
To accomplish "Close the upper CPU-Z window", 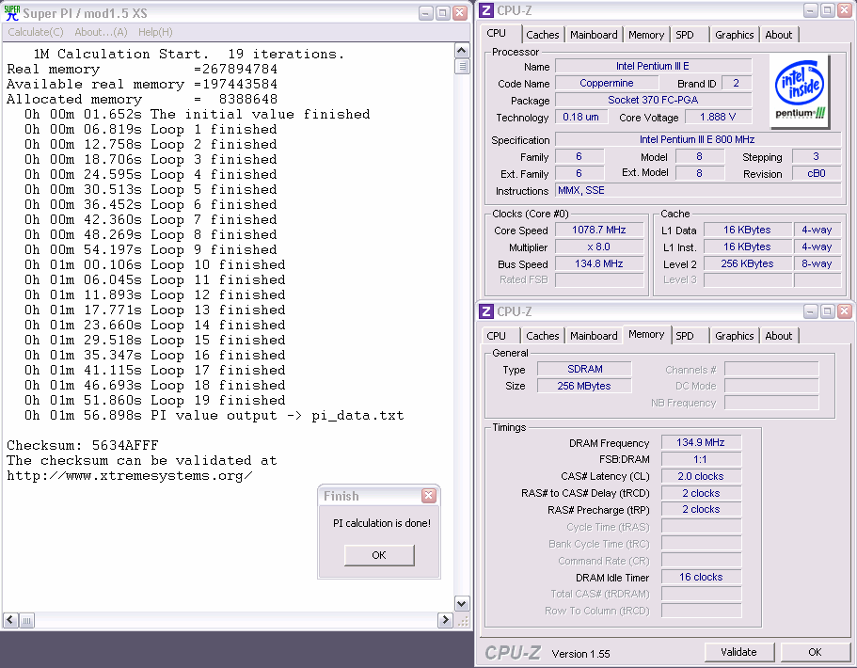I will tap(845, 10).
